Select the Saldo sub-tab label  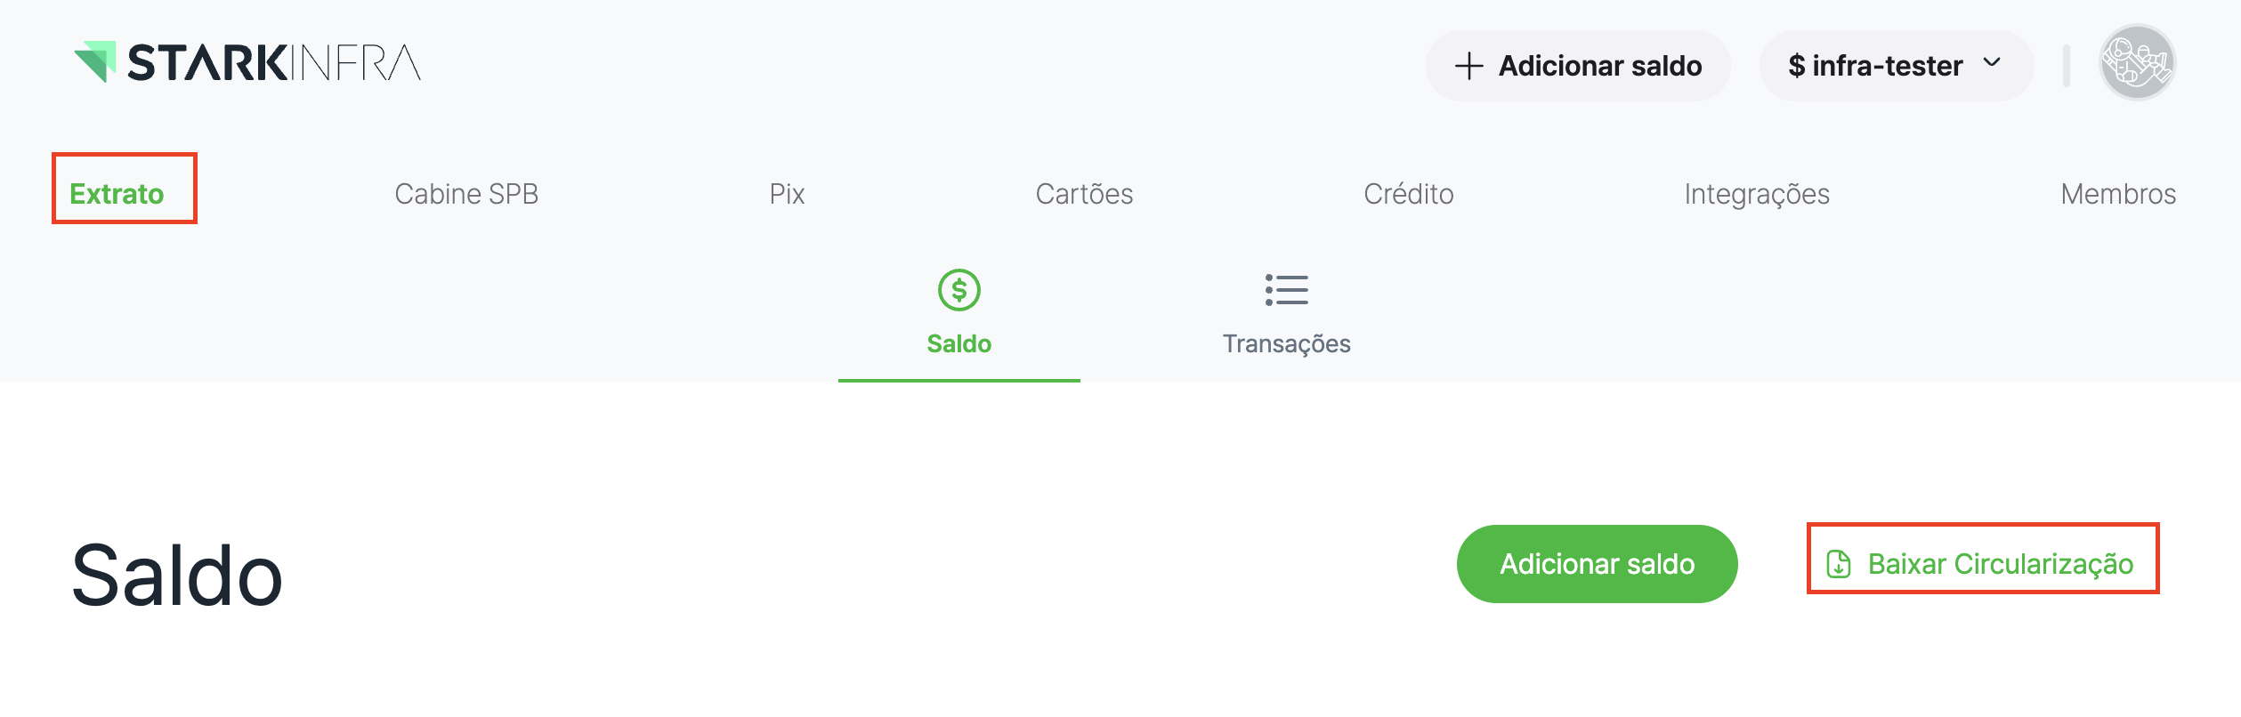pyautogui.click(x=959, y=343)
